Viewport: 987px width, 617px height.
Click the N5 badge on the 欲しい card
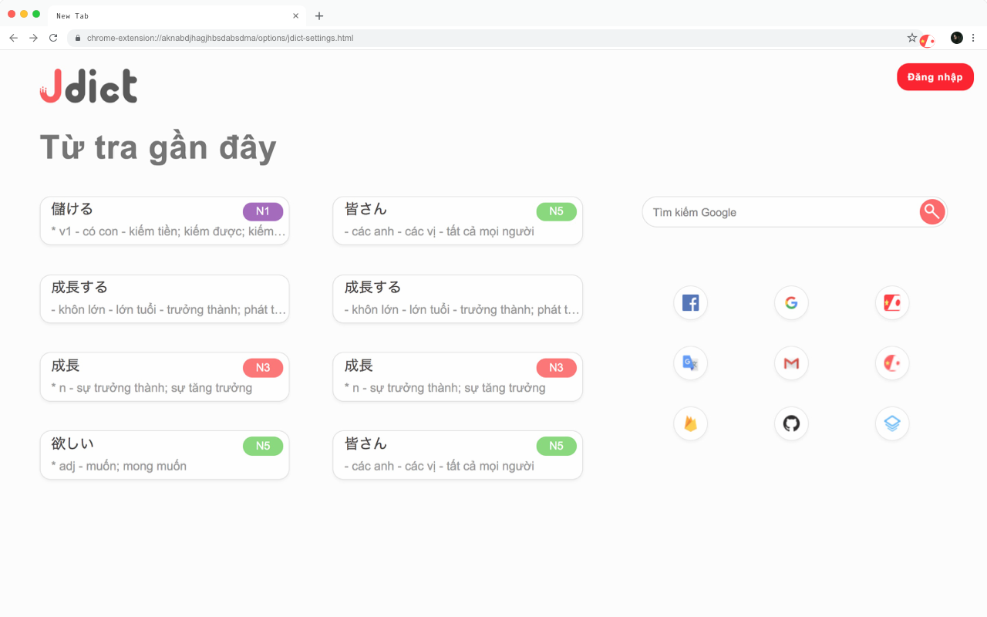pyautogui.click(x=263, y=446)
